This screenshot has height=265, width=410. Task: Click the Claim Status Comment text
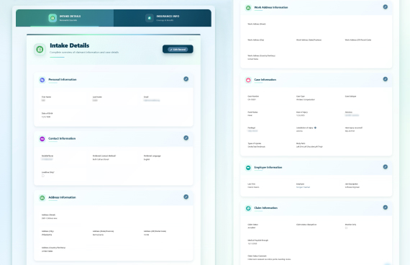click(269, 259)
